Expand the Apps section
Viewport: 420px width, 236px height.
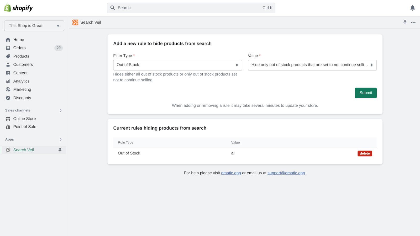tap(60, 139)
